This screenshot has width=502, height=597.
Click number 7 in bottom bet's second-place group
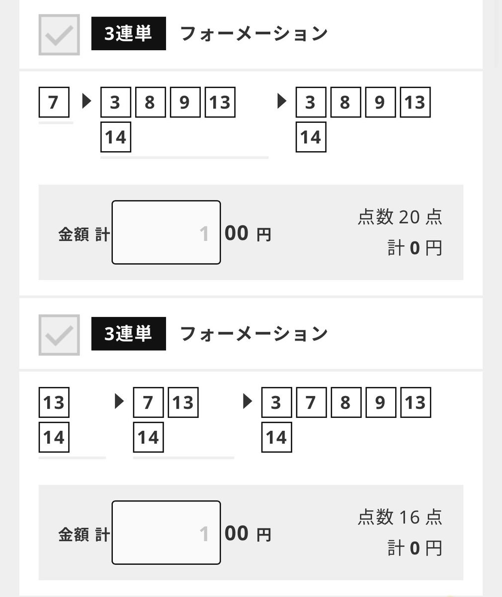point(148,402)
